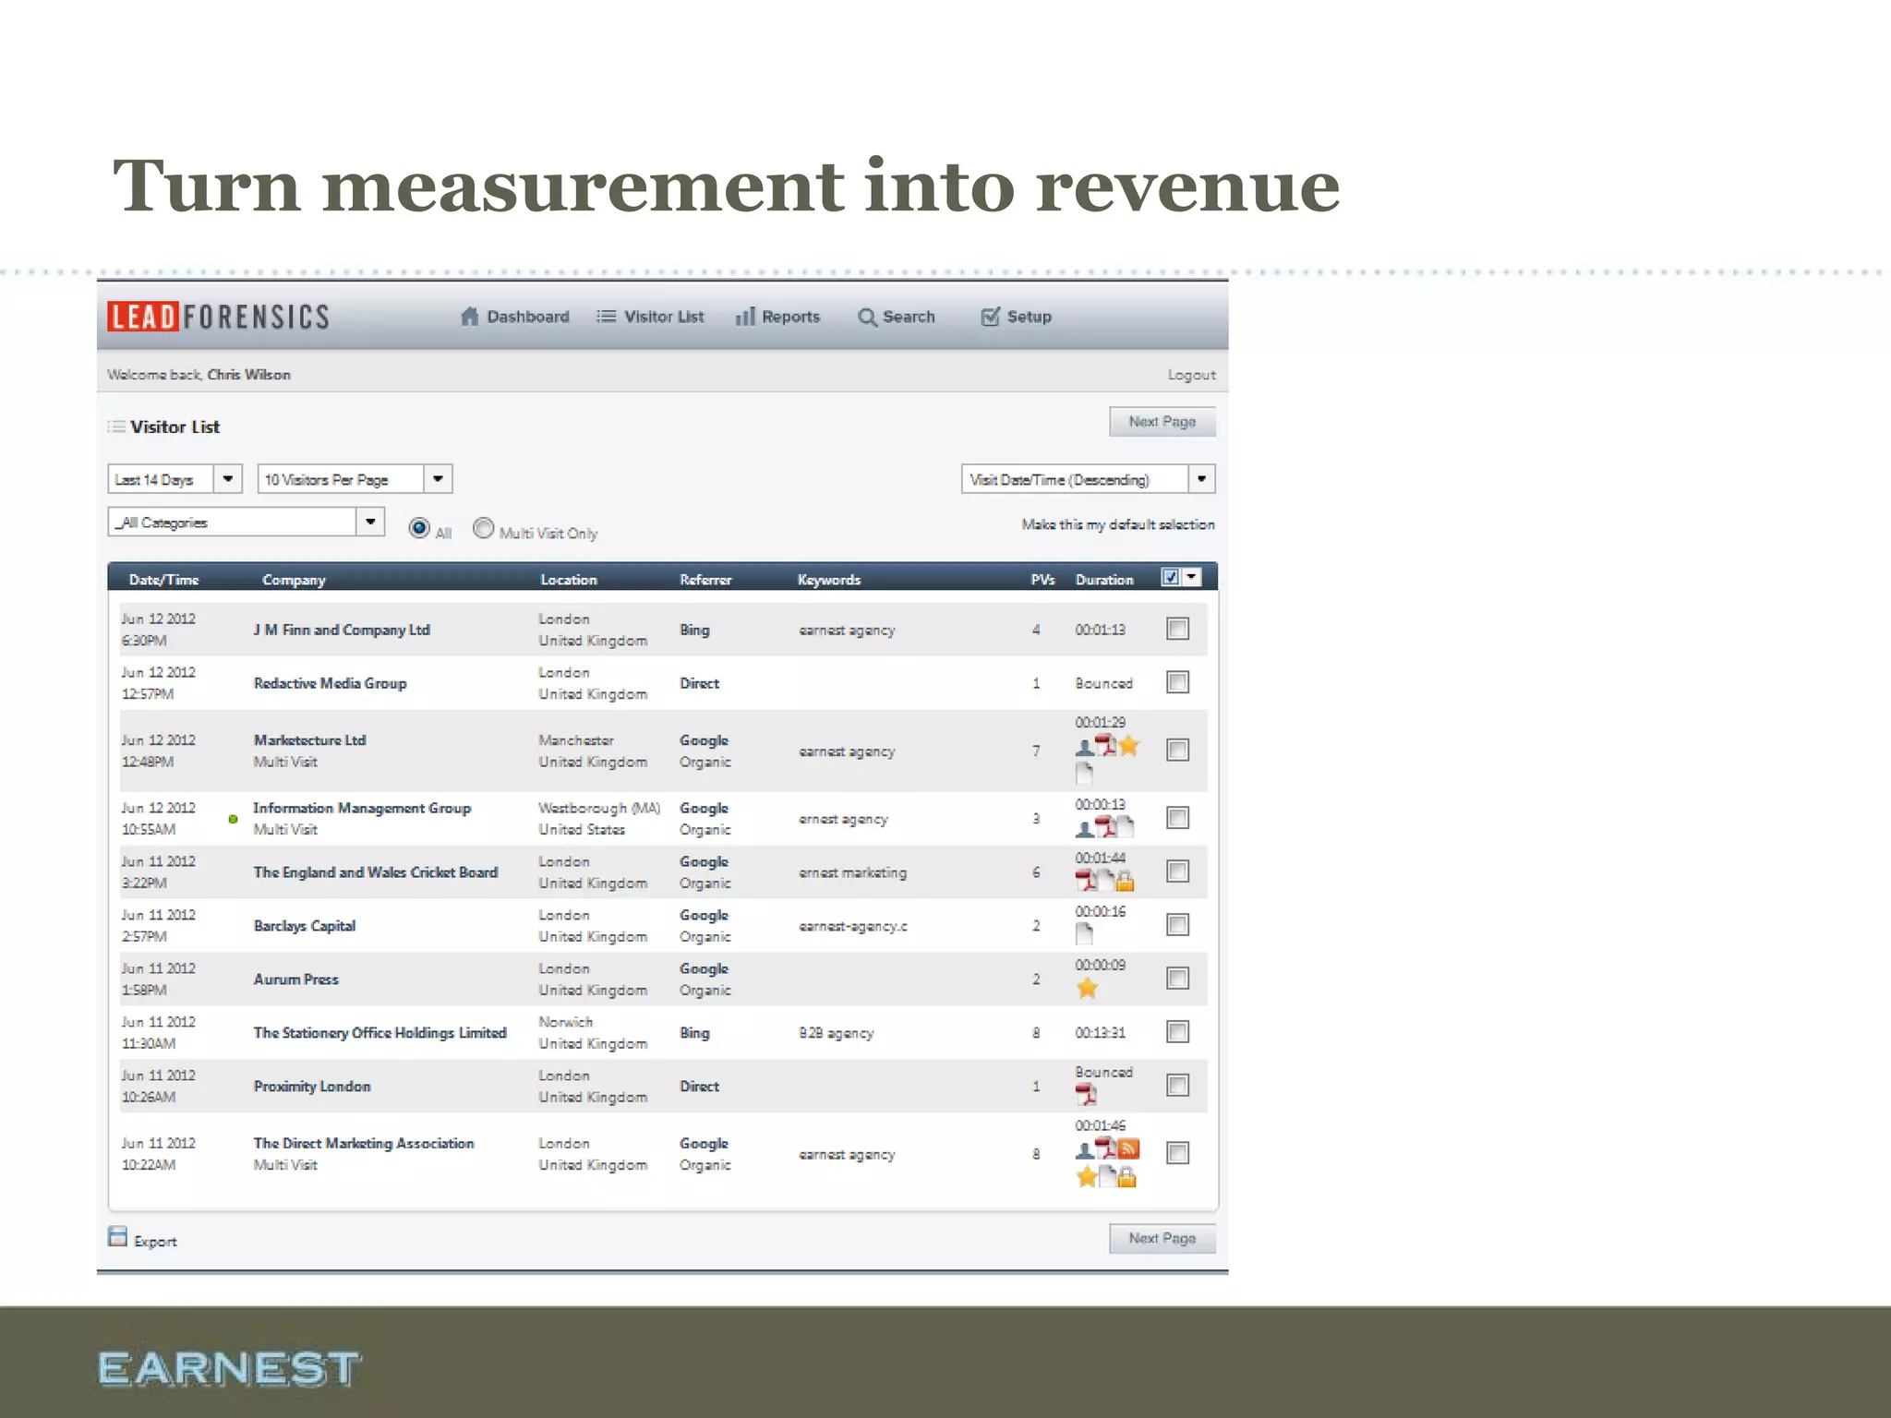Click the PDF icon in Proximity London row
1891x1418 pixels.
click(1087, 1095)
